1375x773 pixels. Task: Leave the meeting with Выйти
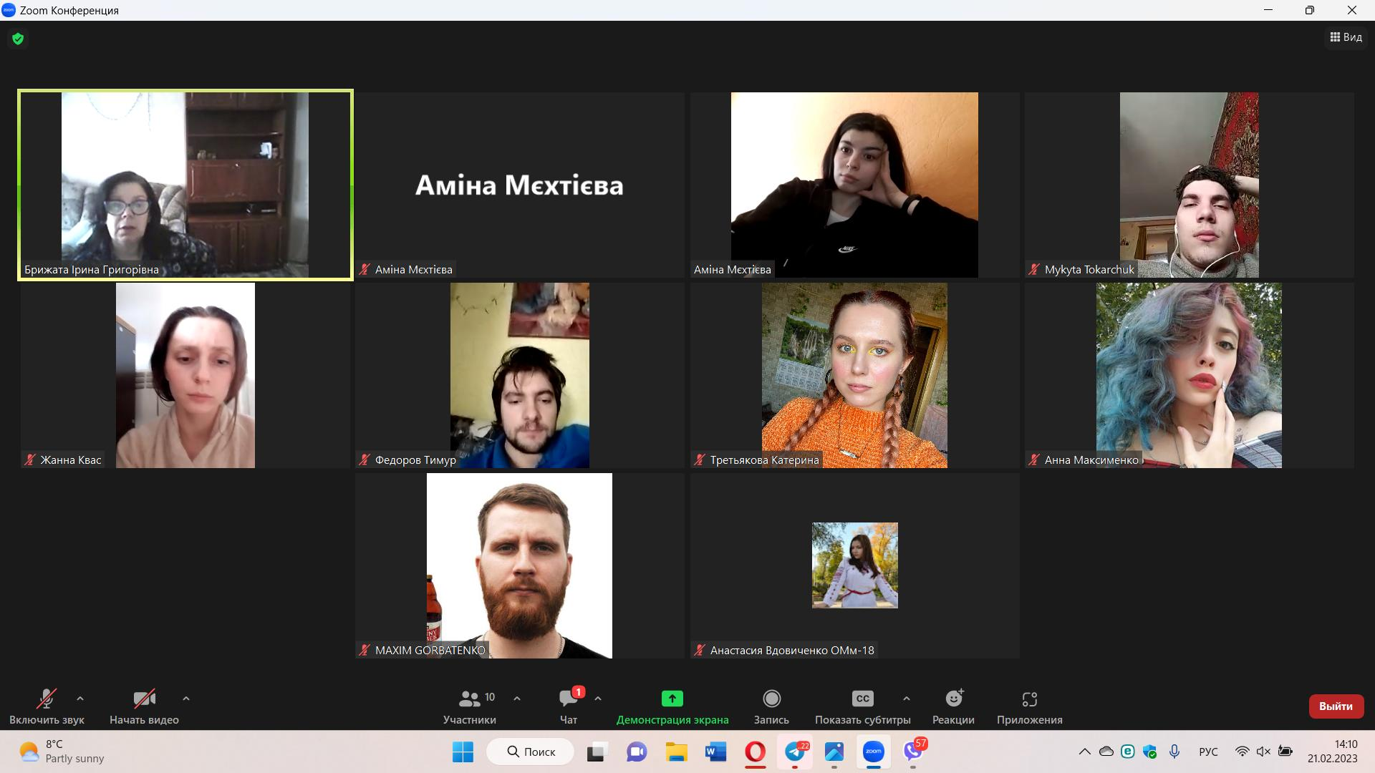point(1336,706)
